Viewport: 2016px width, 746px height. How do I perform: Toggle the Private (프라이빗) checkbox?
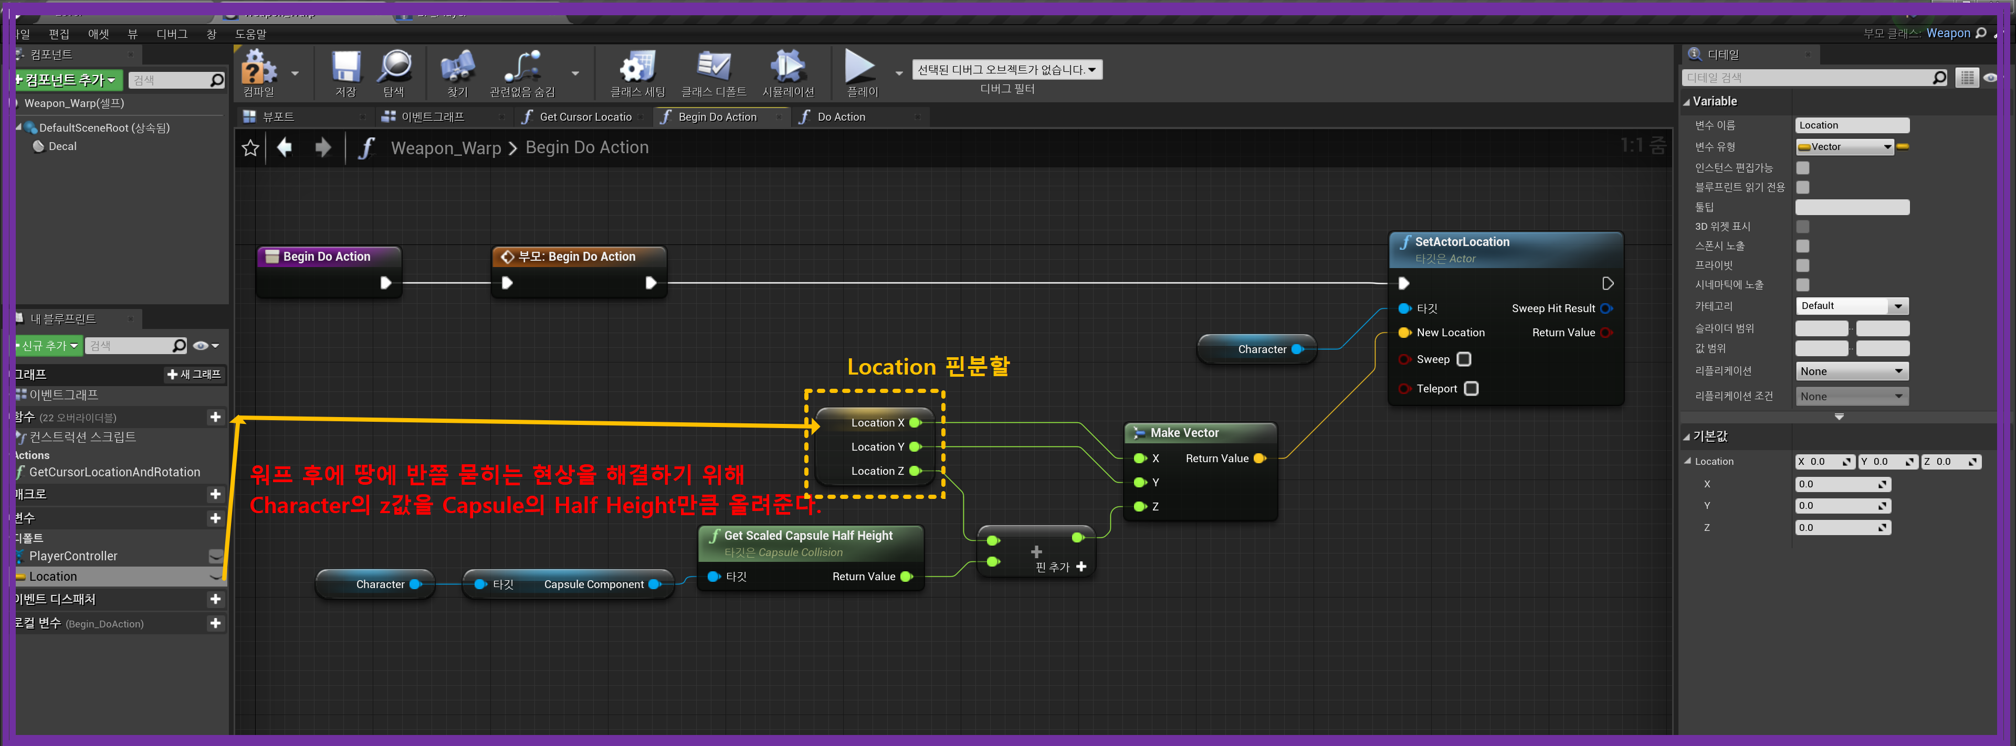point(1802,266)
